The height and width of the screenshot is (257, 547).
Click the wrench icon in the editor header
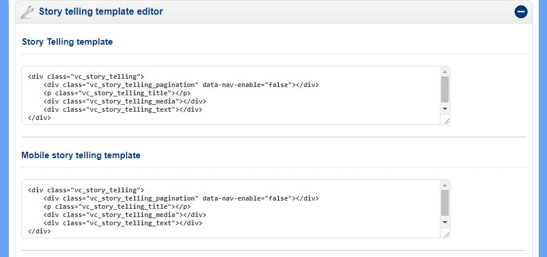pyautogui.click(x=27, y=12)
